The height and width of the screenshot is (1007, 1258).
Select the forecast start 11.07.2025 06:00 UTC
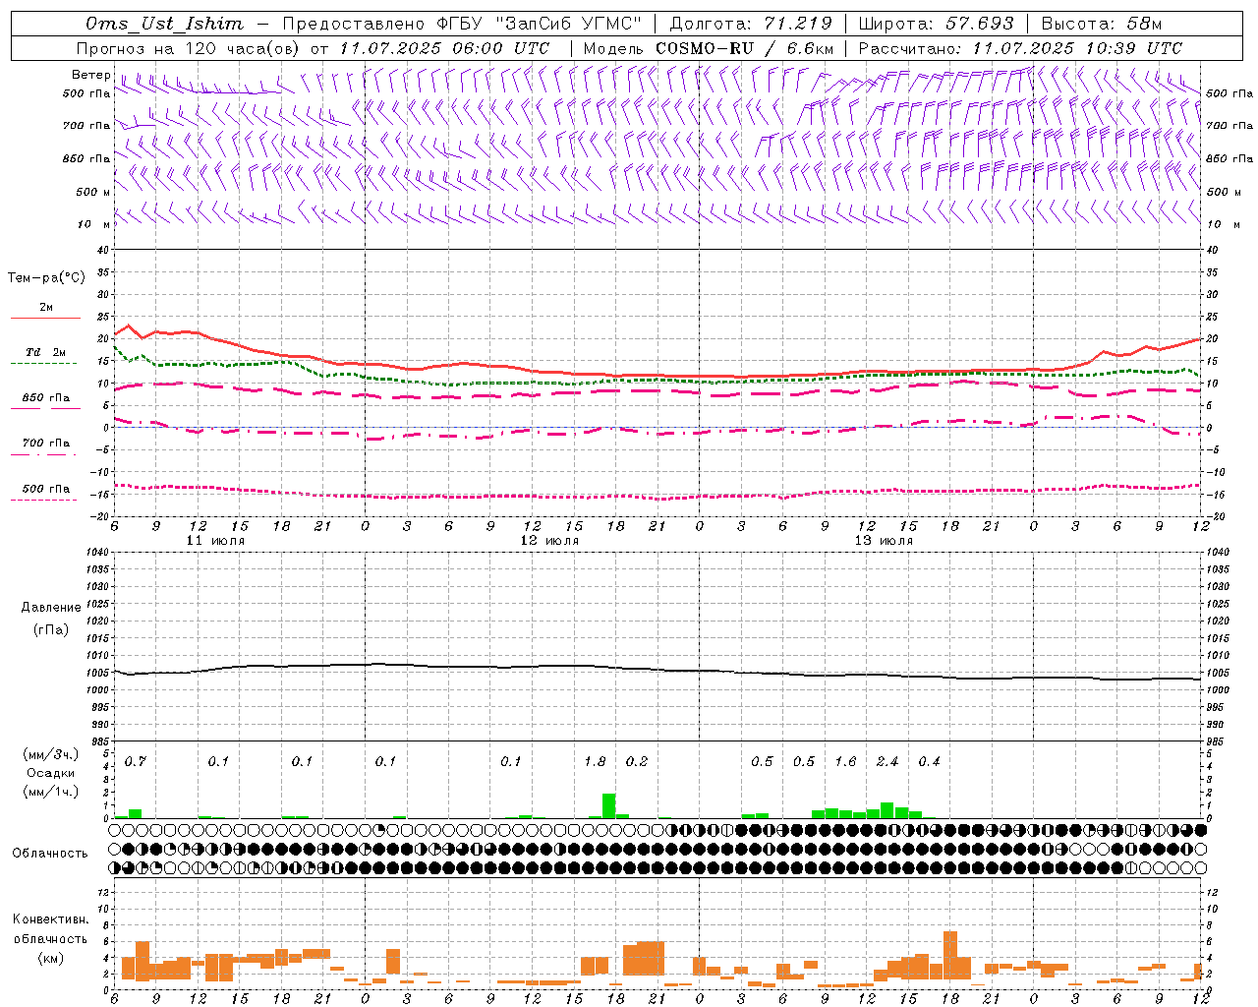pos(444,48)
